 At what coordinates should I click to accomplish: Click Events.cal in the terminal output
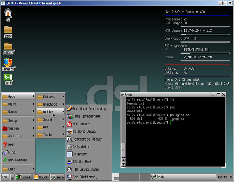tap(135, 103)
